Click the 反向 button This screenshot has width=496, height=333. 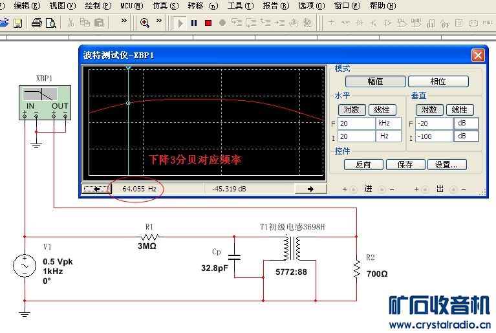click(363, 164)
